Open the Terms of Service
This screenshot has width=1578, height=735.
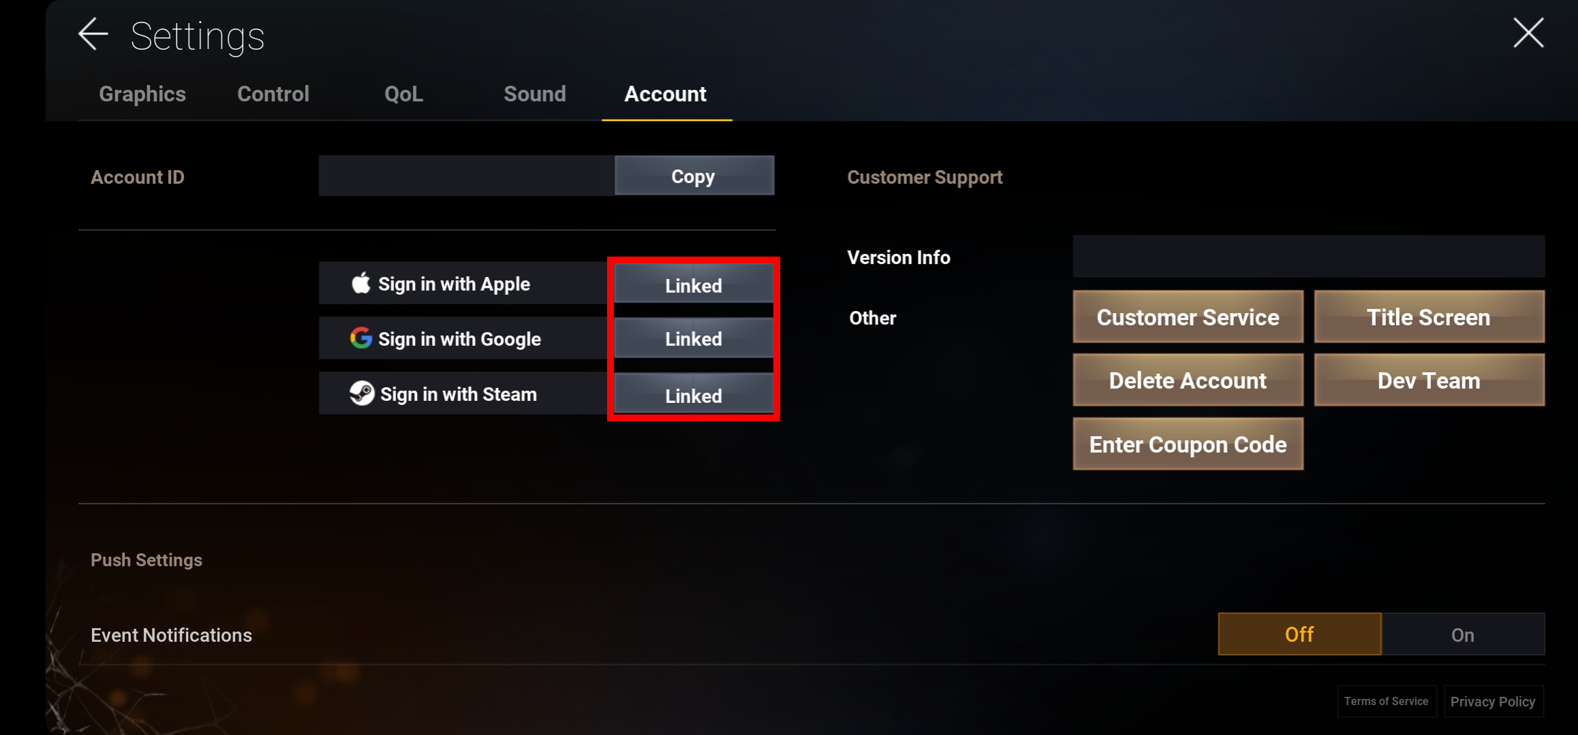[1387, 702]
